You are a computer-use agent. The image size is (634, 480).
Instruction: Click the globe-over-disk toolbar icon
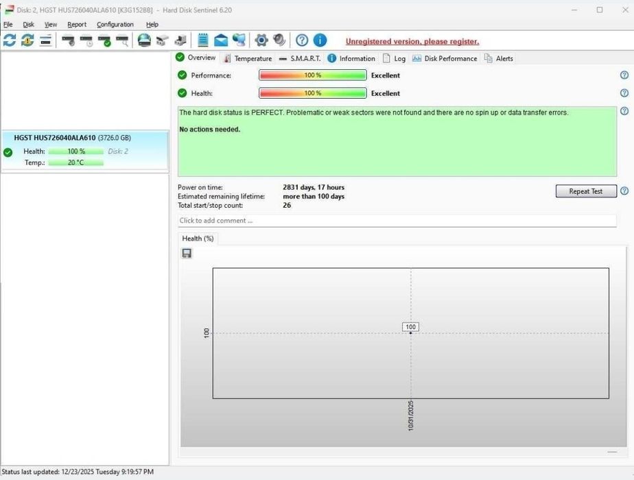click(144, 40)
